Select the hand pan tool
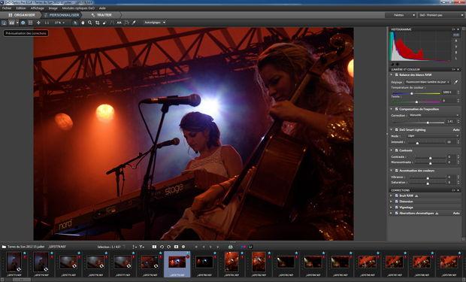 (83, 23)
